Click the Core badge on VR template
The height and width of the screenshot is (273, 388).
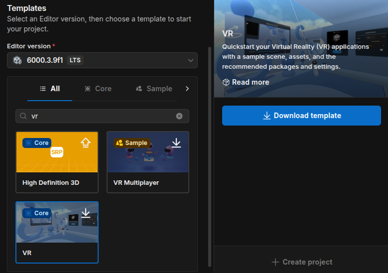pyautogui.click(x=37, y=213)
